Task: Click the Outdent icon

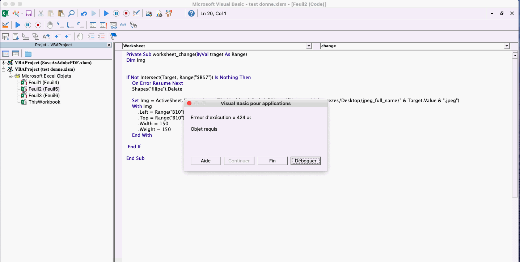Action: (68, 36)
